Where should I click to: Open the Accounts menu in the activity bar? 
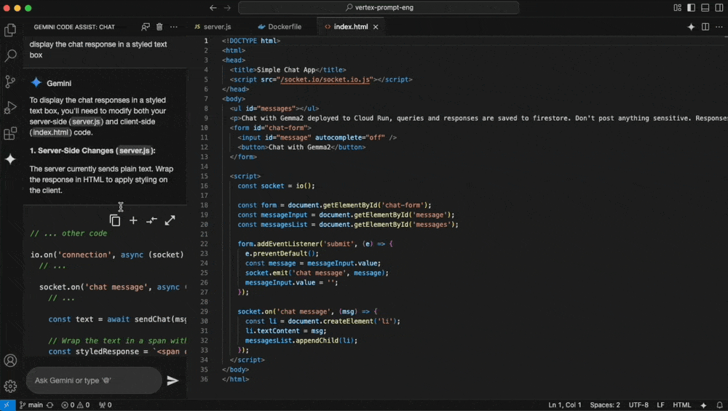point(10,360)
